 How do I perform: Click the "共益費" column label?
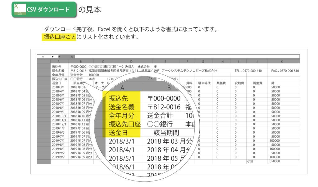(x=221, y=83)
